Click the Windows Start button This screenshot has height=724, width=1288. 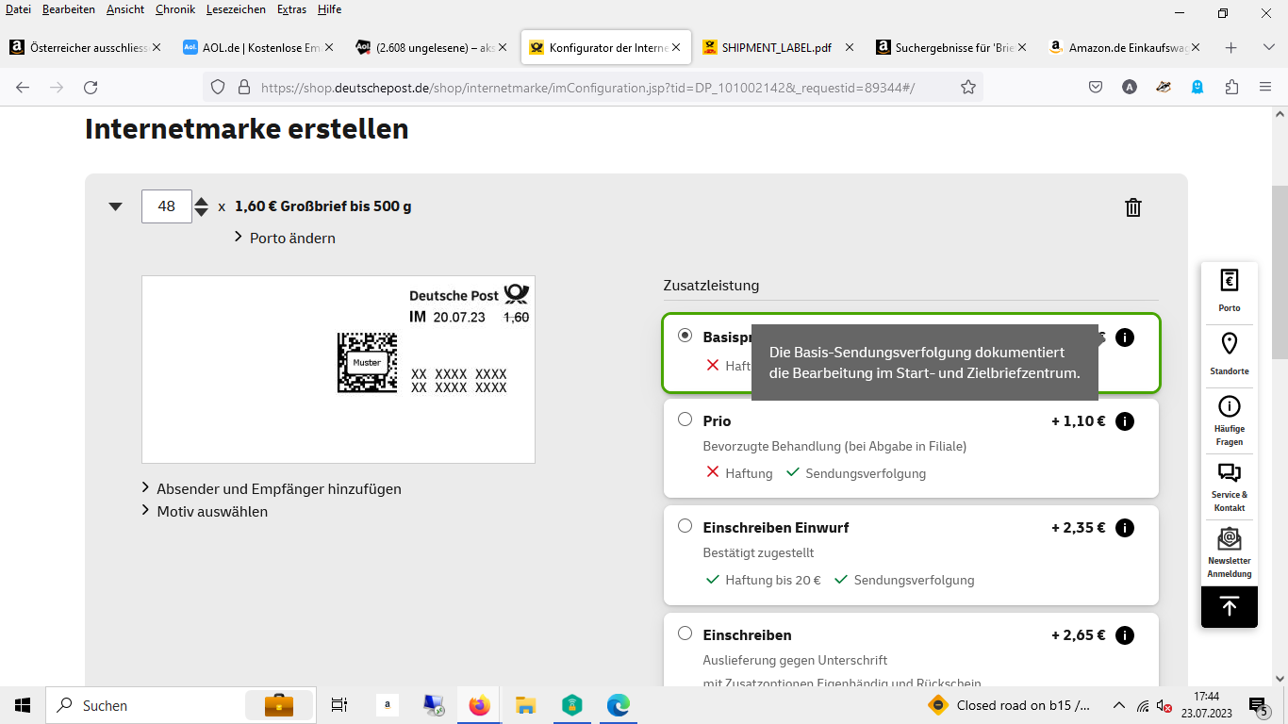coord(23,705)
